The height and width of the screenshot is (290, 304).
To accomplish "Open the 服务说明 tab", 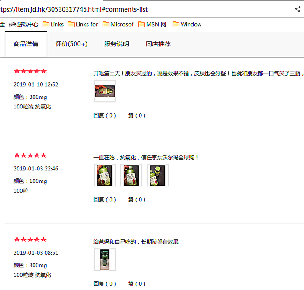I will pyautogui.click(x=117, y=44).
